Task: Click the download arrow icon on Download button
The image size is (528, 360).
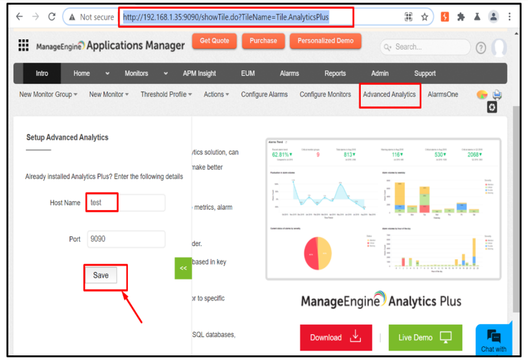Action: (355, 336)
